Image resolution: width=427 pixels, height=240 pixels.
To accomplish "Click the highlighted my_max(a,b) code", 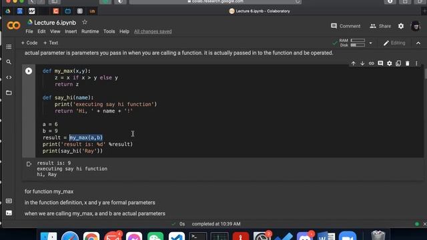I will click(x=86, y=138).
